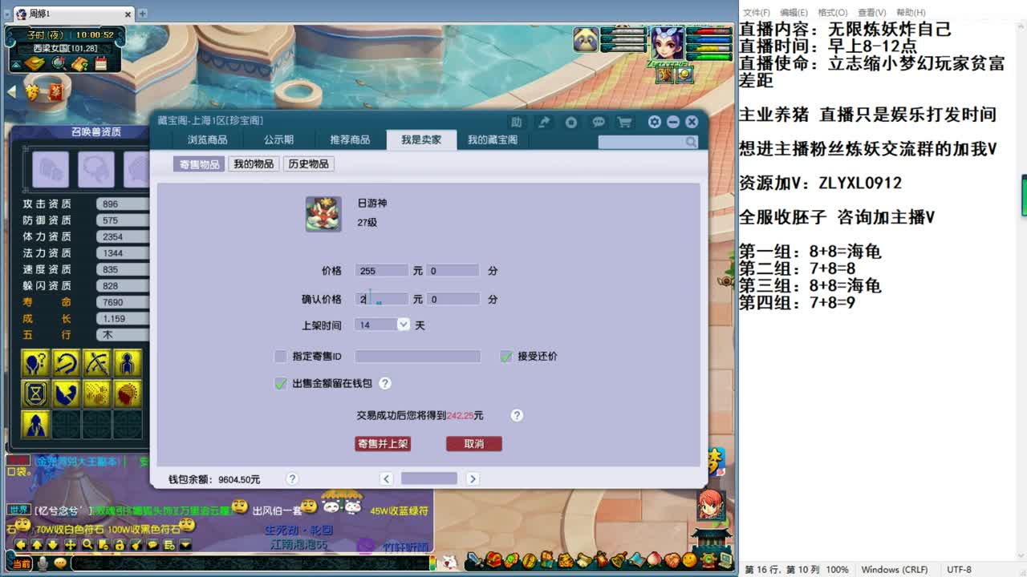Image resolution: width=1027 pixels, height=577 pixels.
Task: Click the player character portrait
Action: [667, 42]
